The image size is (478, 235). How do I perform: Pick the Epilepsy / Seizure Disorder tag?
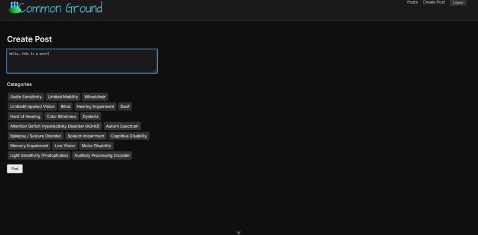point(36,136)
